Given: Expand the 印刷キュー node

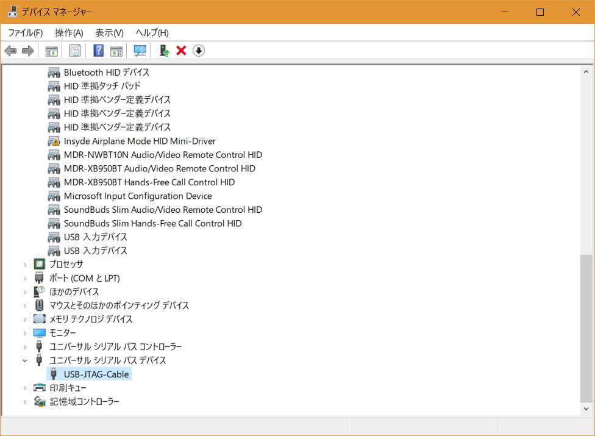Looking at the screenshot, I should [x=25, y=388].
